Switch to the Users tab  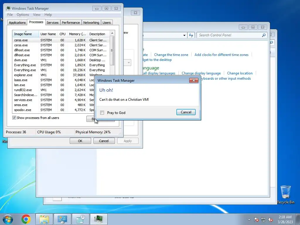click(x=107, y=23)
